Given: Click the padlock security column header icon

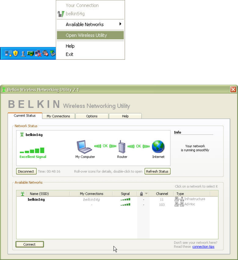Looking at the screenshot, I should [x=141, y=194].
